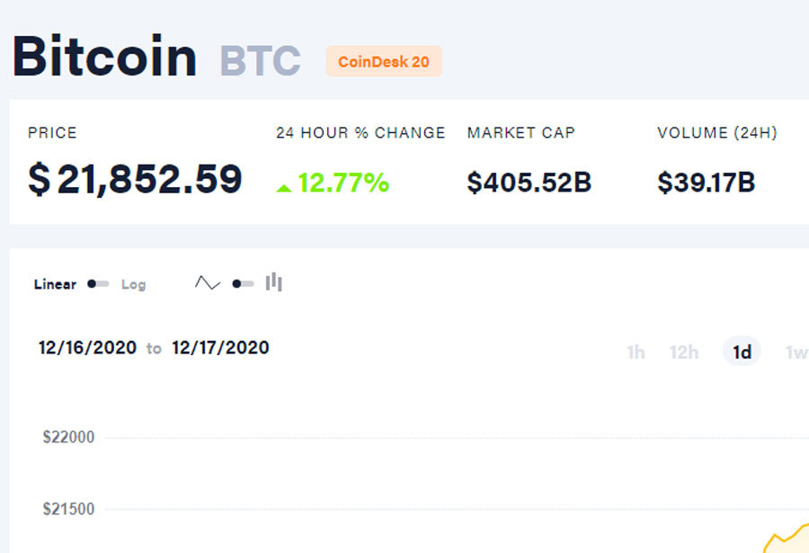Screen dimensions: 809x553
Task: Click the BTC ticker symbol
Action: coord(260,60)
